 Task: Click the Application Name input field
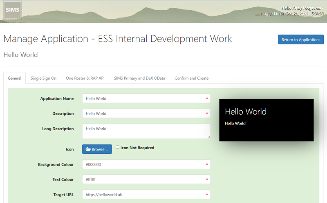pos(146,98)
